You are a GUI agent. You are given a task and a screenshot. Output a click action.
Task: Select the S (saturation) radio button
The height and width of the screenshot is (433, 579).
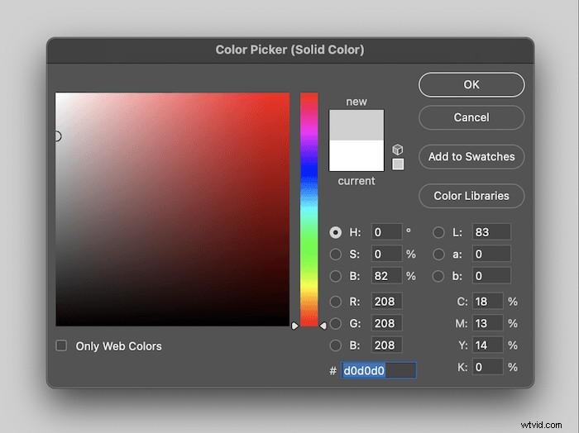click(x=336, y=254)
